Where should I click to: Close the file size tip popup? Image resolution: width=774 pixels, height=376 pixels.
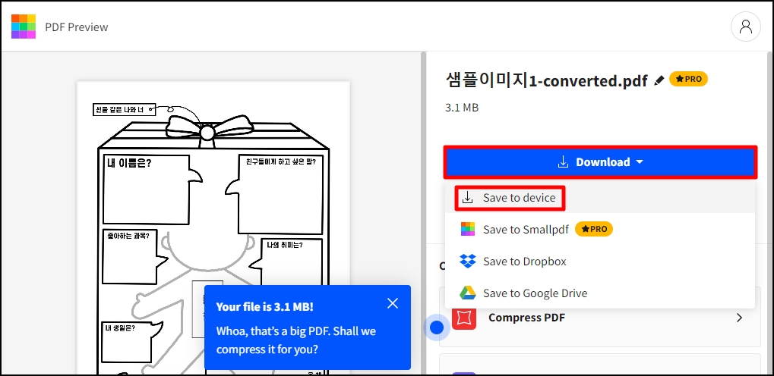(393, 303)
